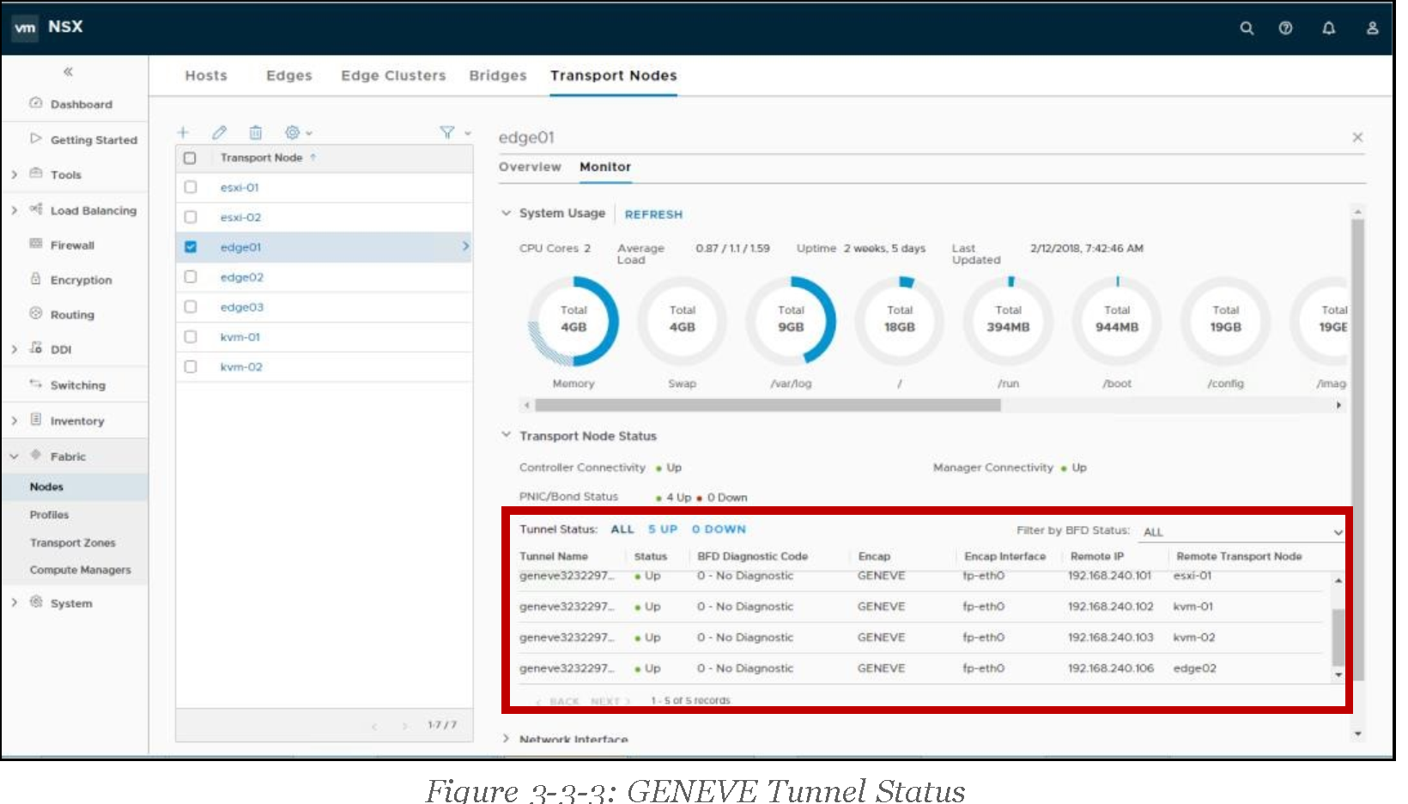The height and width of the screenshot is (804, 1408).
Task: Open the search icon in header
Action: (1247, 28)
